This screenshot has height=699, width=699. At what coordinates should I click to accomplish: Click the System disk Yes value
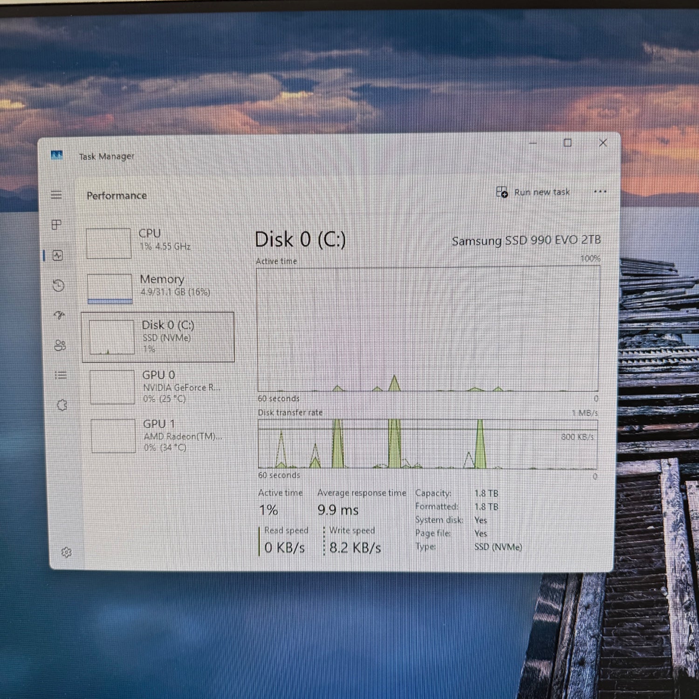(480, 520)
